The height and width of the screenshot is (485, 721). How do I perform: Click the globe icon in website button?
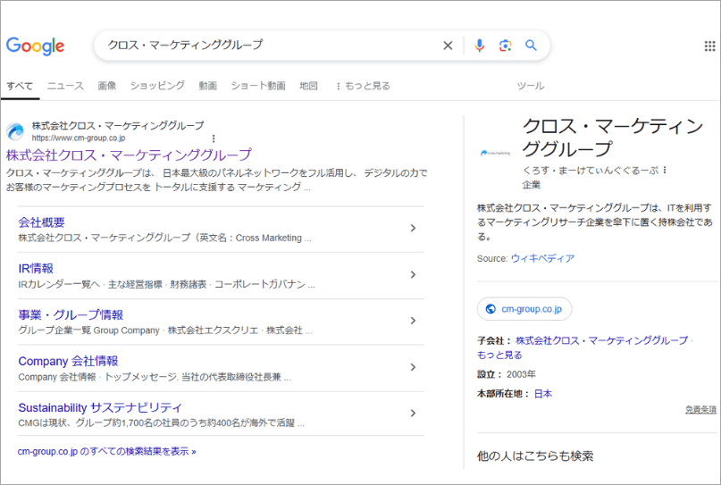click(x=490, y=309)
